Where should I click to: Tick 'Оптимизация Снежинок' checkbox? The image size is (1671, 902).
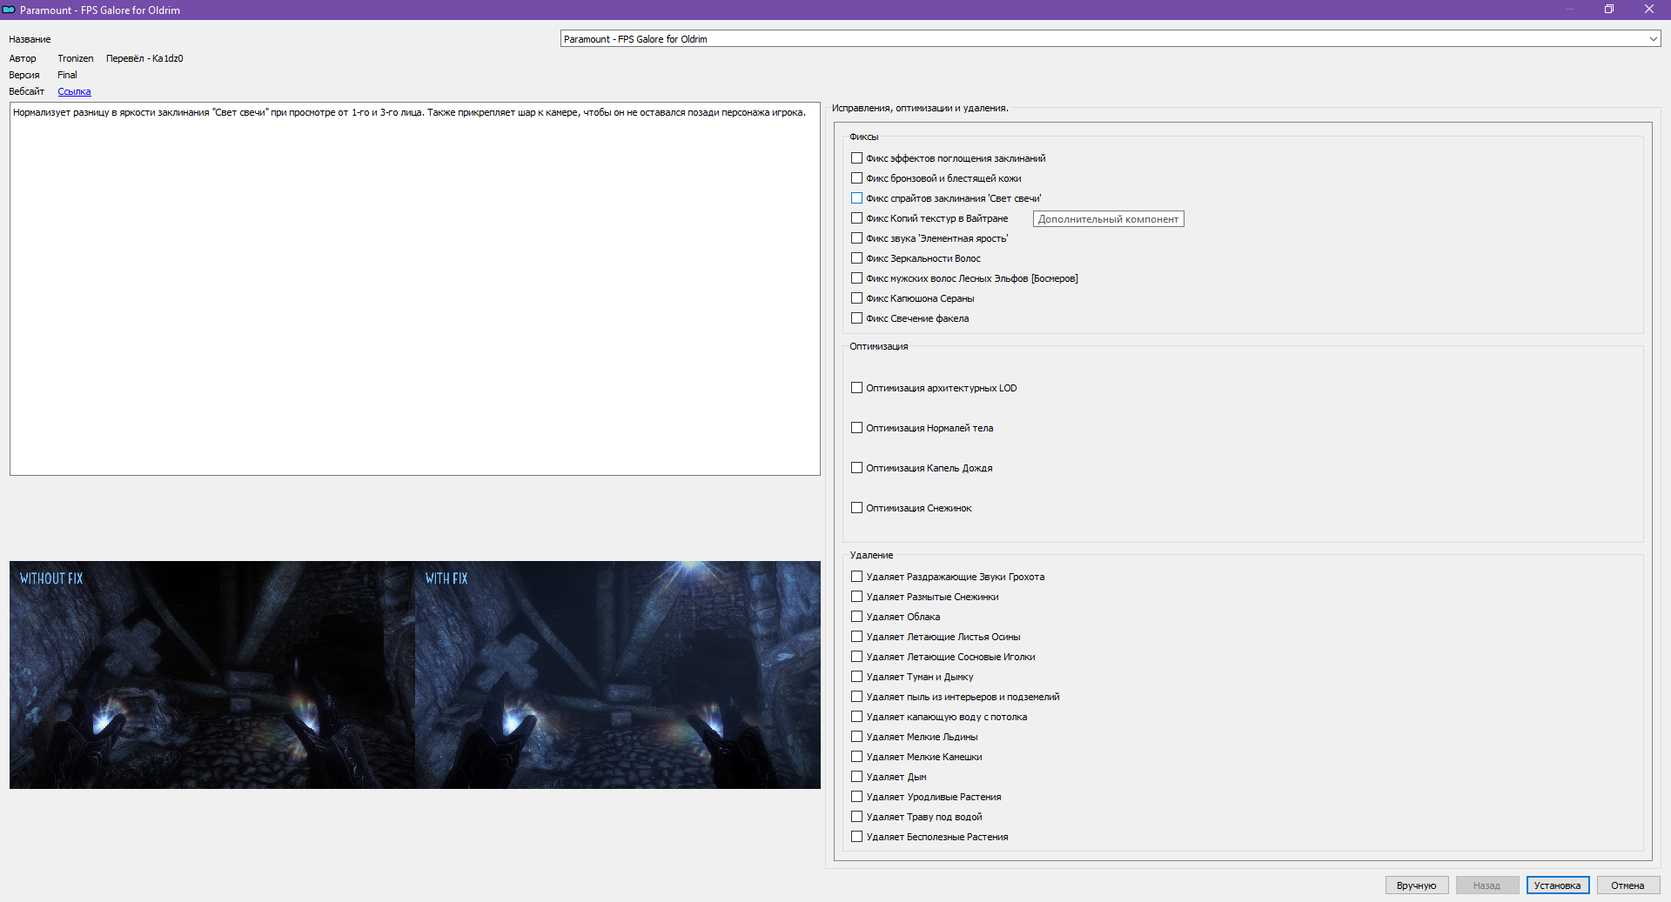click(856, 508)
